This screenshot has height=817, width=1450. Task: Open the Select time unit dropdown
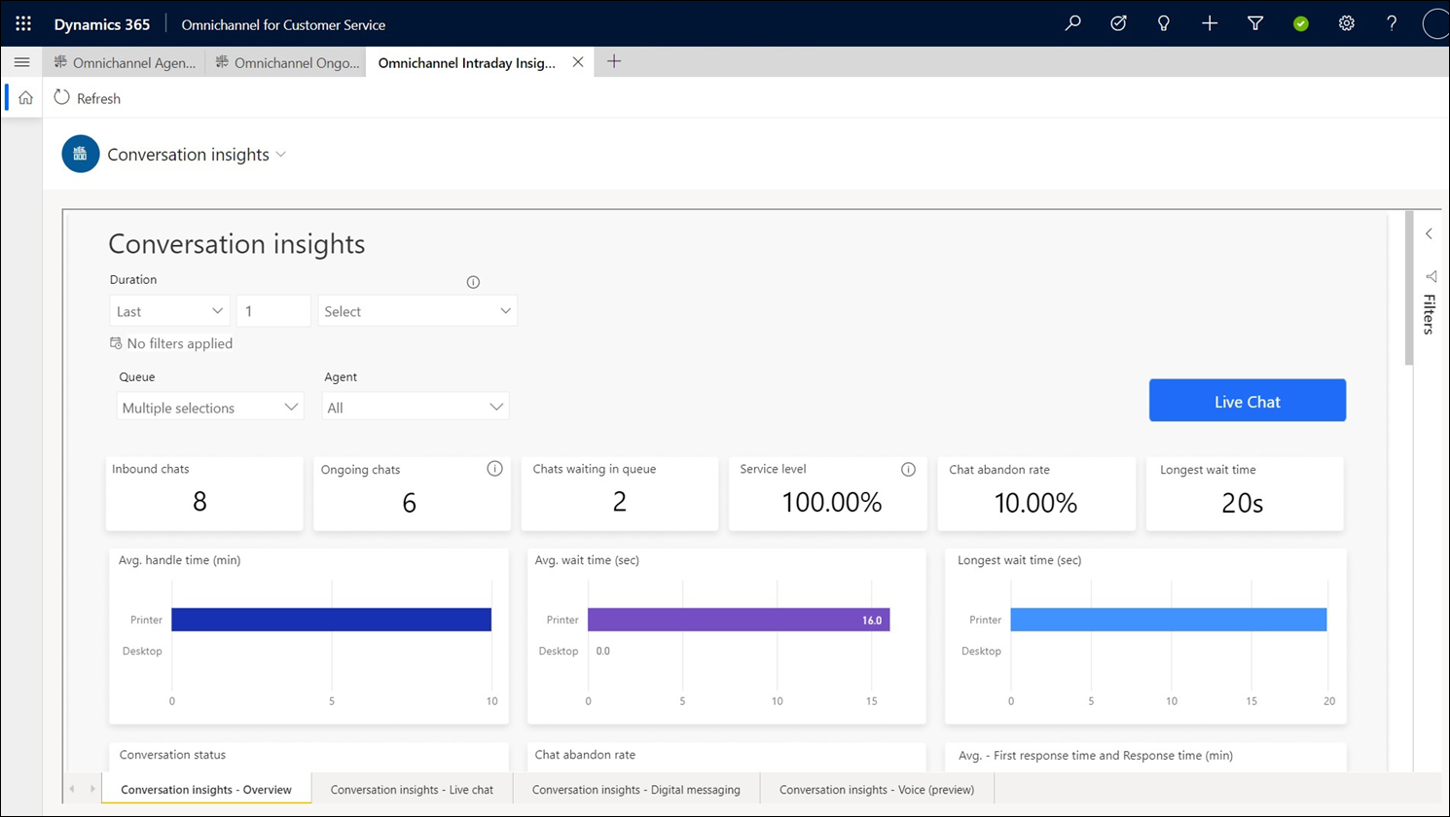[x=417, y=311]
